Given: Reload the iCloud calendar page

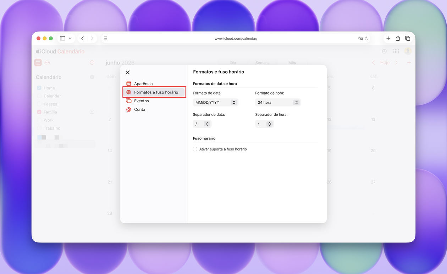Looking at the screenshot, I should [x=366, y=38].
